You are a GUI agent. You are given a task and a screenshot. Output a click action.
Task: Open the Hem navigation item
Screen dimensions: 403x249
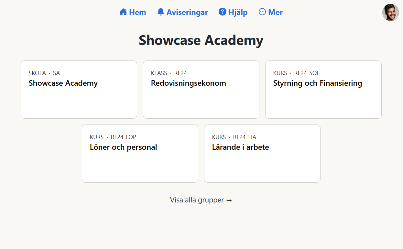[137, 12]
